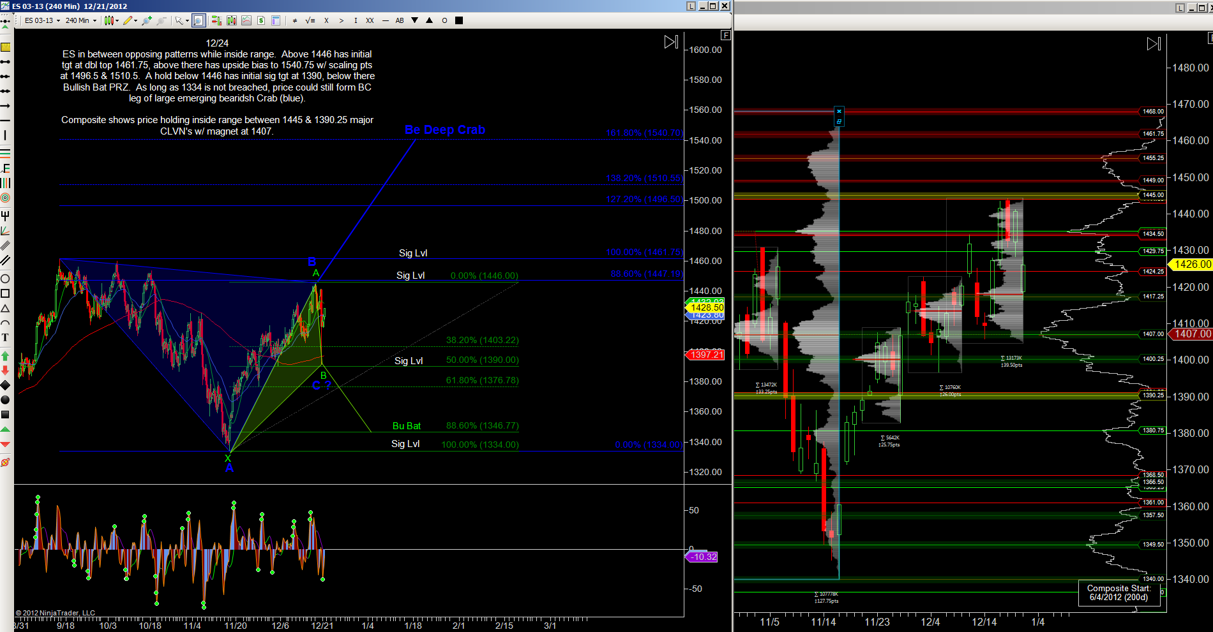1213x632 pixels.
Task: Choose the Andrews pitchfork tool
Action: (5, 216)
